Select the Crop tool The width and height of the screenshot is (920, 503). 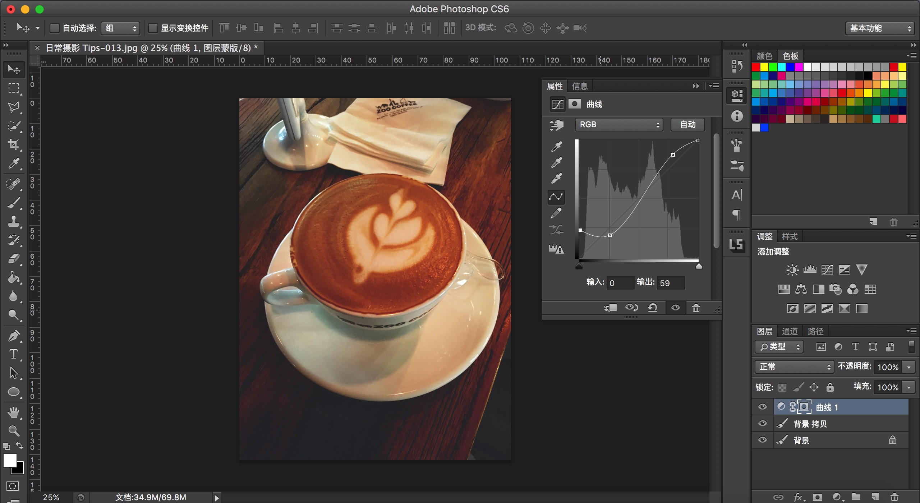[14, 144]
